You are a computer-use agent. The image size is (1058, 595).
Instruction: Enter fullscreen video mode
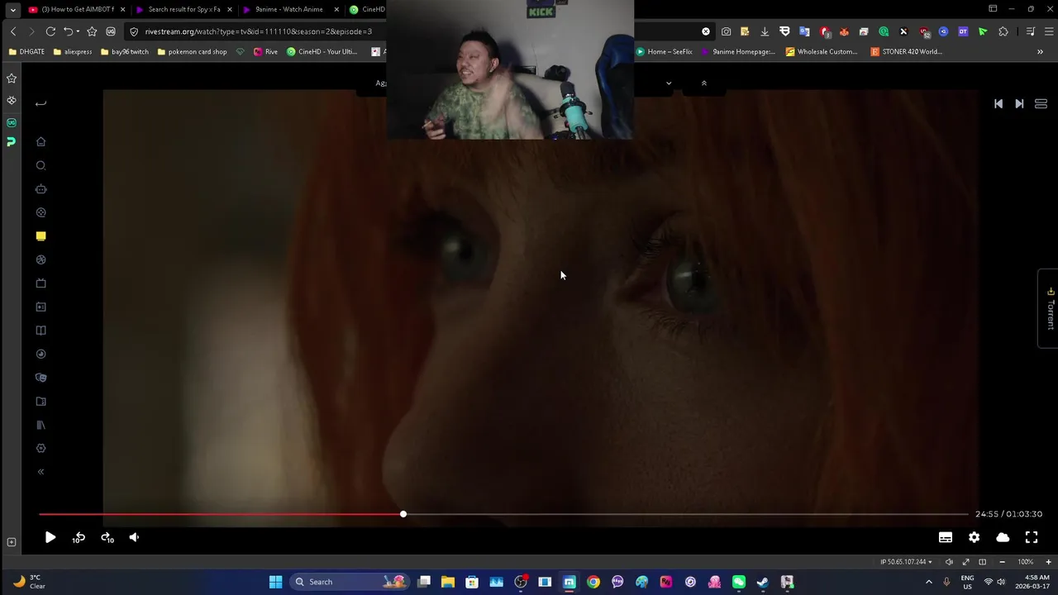(1032, 537)
